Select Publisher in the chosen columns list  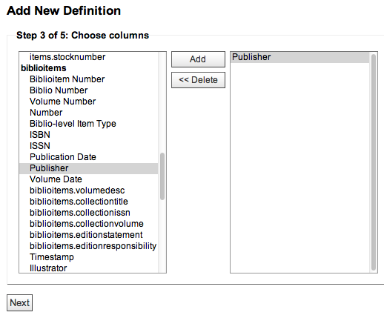(x=299, y=57)
